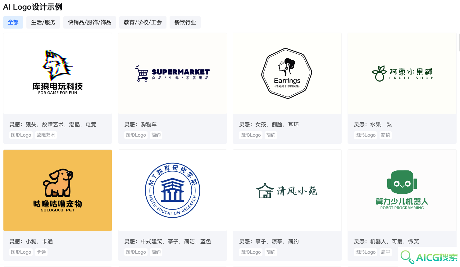Click the page's vertical scrollbar
Screen dimensions: 460x267
pos(459,42)
